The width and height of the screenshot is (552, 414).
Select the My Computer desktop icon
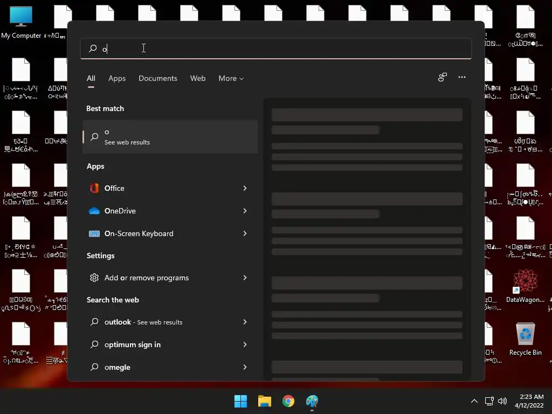(21, 22)
